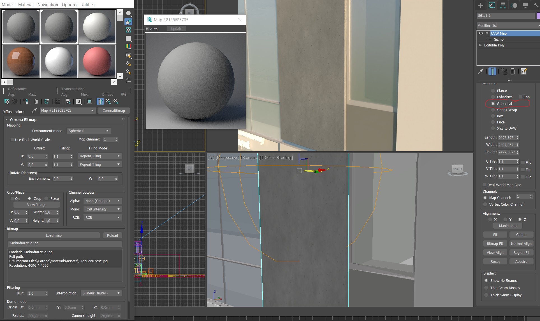Image resolution: width=540 pixels, height=321 pixels.
Task: Open Environment mode Spherical dropdown
Action: 89,131
